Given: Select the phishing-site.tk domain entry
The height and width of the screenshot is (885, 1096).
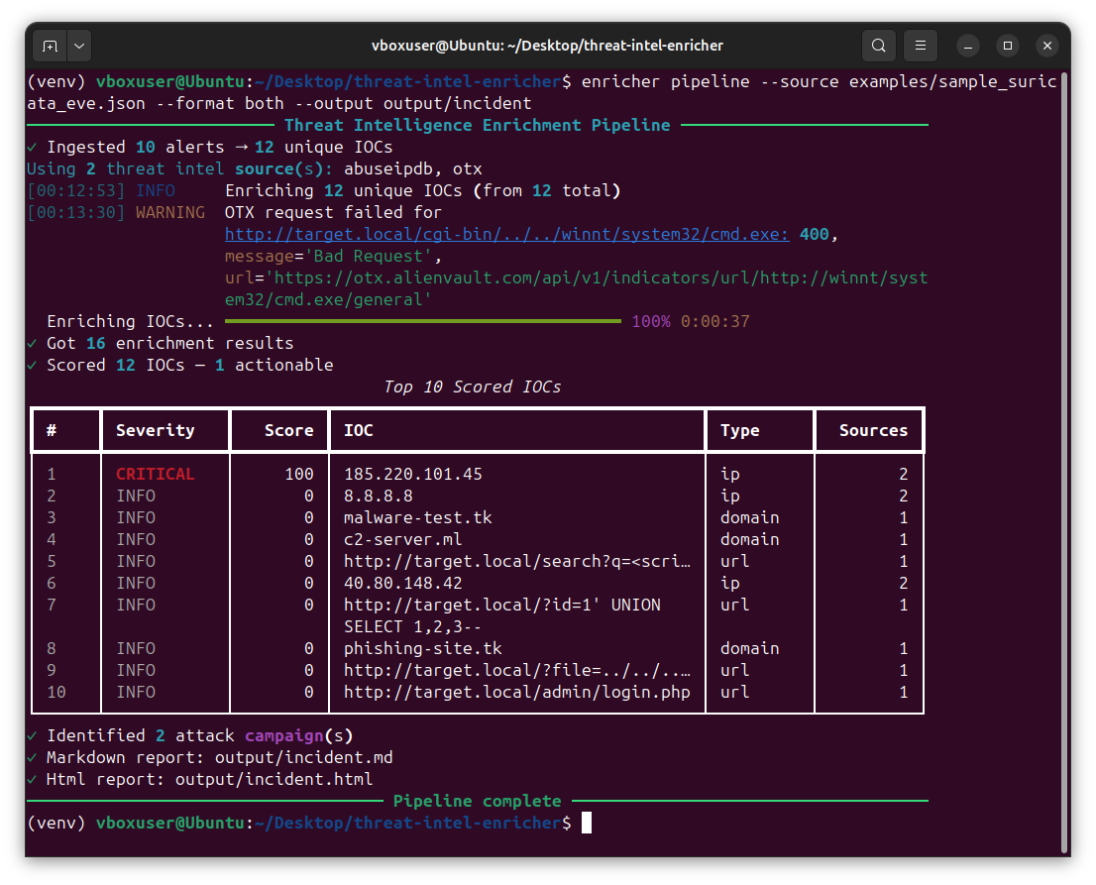Looking at the screenshot, I should (423, 648).
